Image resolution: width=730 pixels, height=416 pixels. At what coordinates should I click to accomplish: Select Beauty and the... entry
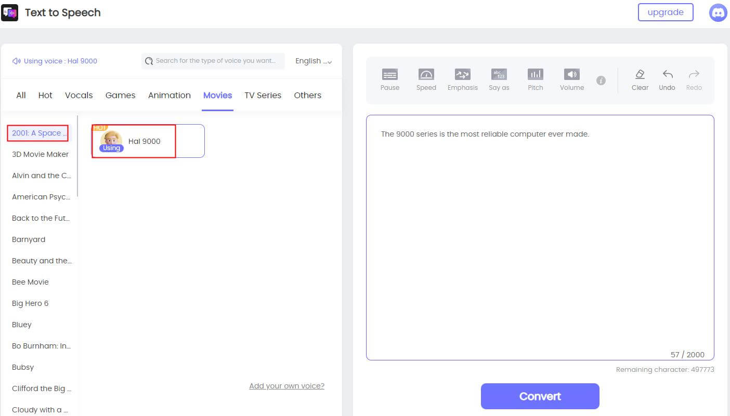tap(42, 261)
